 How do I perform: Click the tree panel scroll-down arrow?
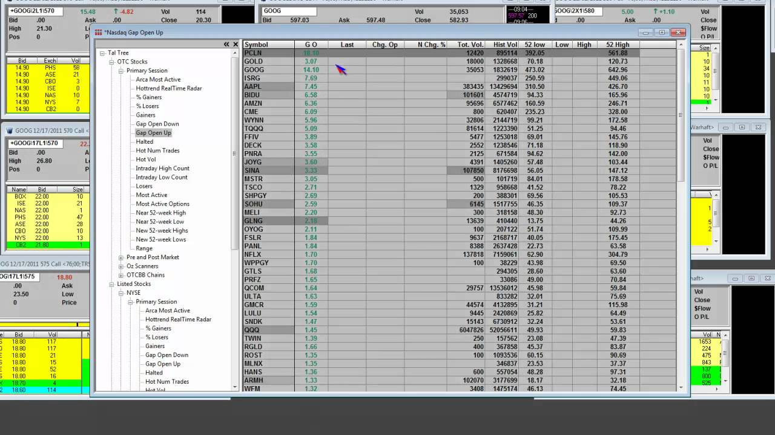236,387
